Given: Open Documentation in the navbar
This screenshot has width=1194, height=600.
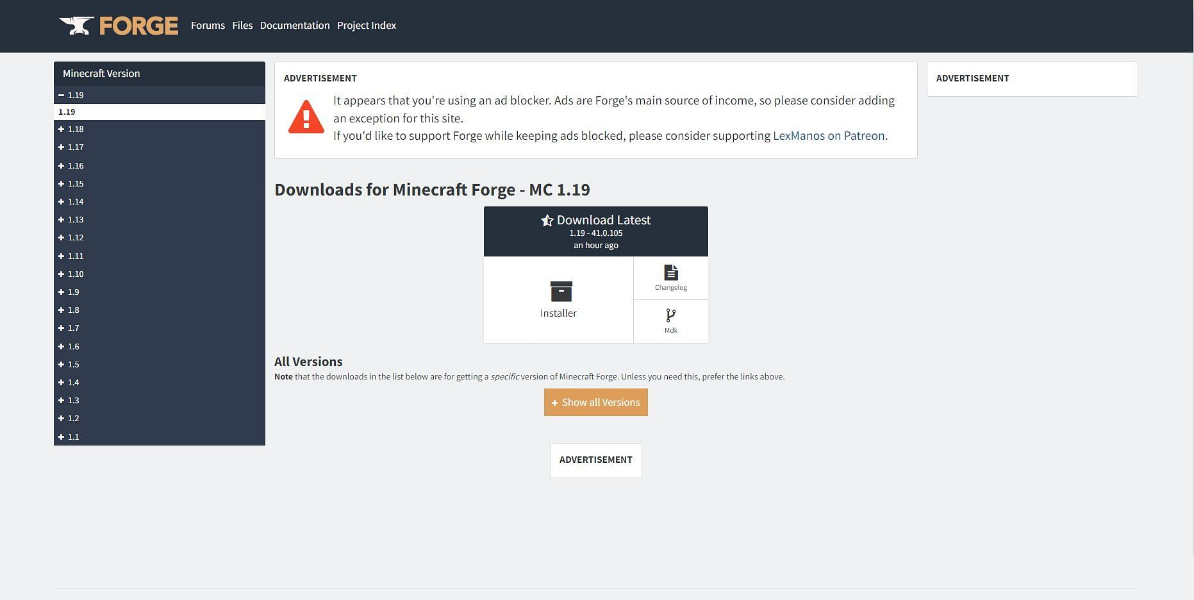Looking at the screenshot, I should pyautogui.click(x=295, y=26).
